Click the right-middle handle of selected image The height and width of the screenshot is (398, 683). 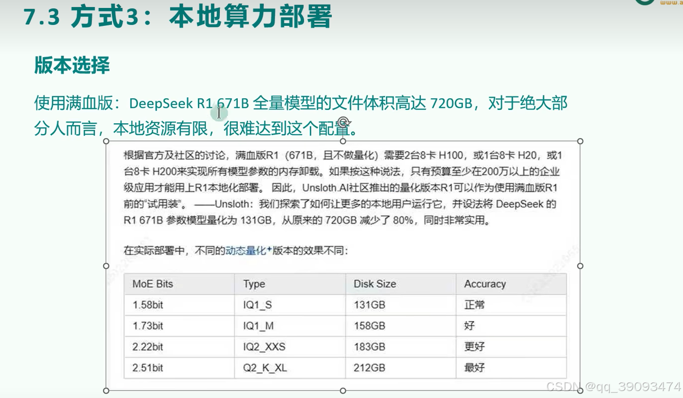tap(580, 266)
